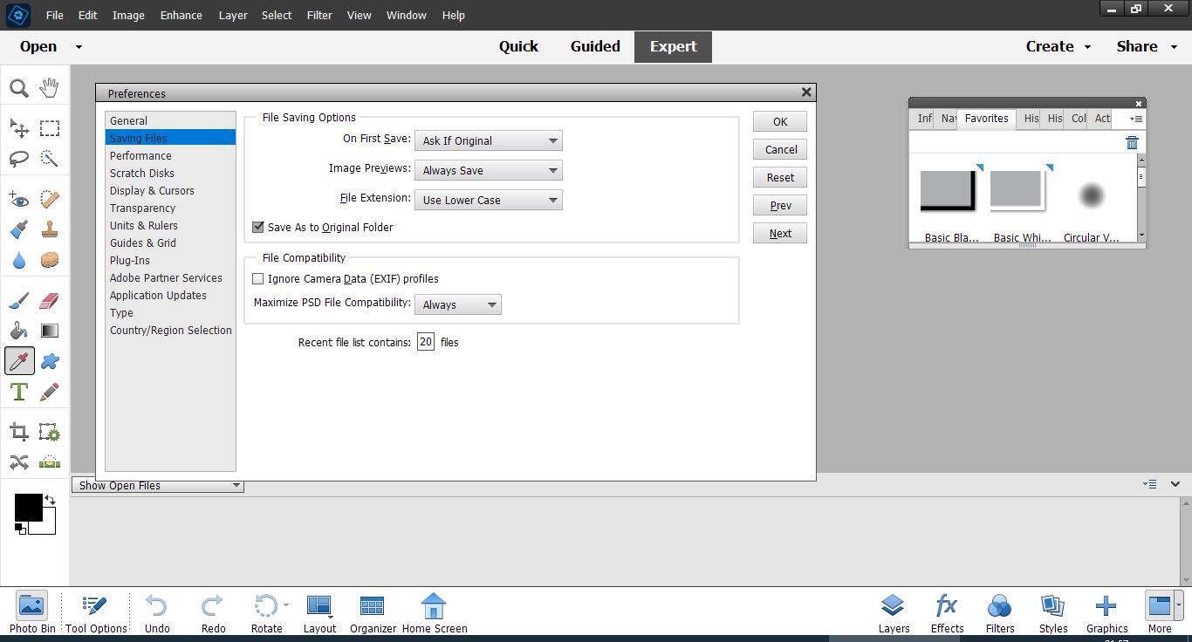Switch to Quick mode

coord(518,47)
